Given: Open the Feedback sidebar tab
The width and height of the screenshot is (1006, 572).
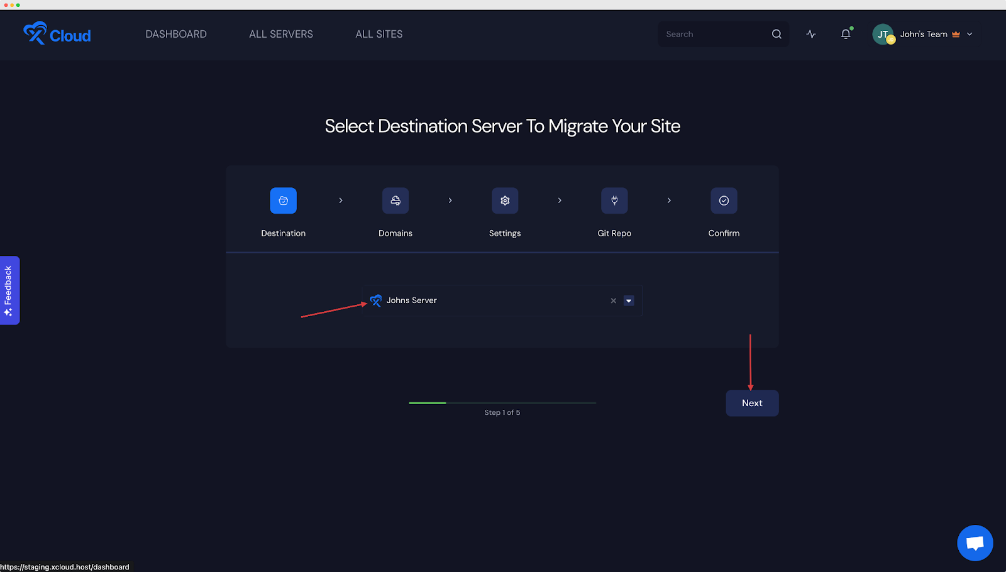Looking at the screenshot, I should (x=9, y=290).
